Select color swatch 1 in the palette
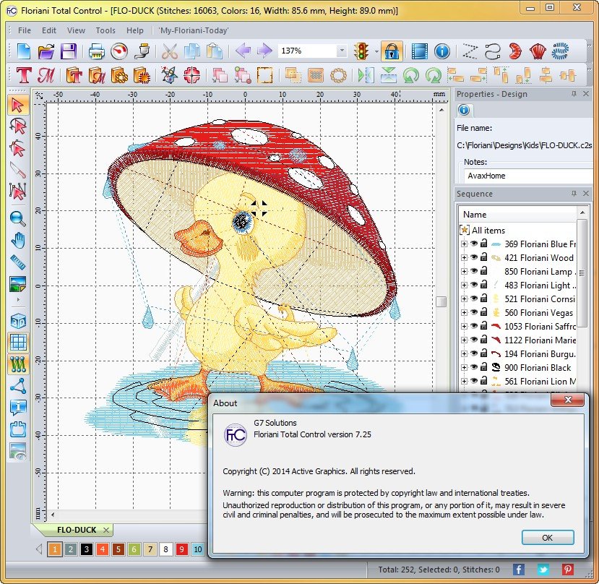This screenshot has width=599, height=584. tap(55, 549)
